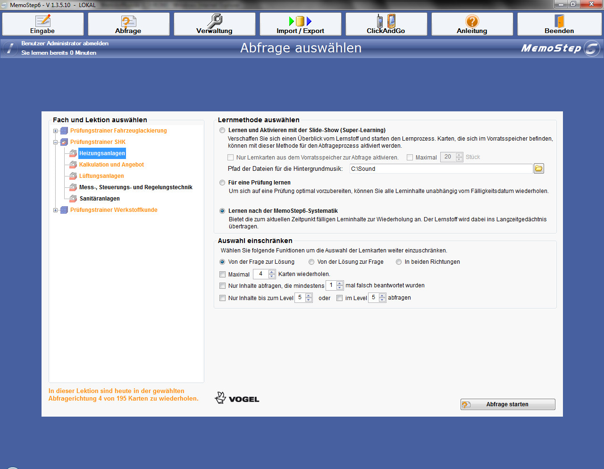Viewport: 604px width, 469px height.
Task: Select Kalkulation und Angebot lesson
Action: 111,165
